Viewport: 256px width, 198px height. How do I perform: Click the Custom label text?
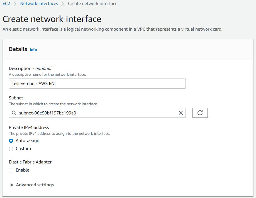pyautogui.click(x=23, y=149)
